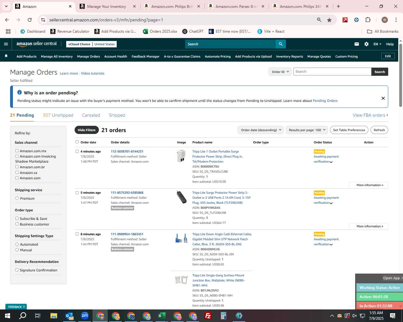Image resolution: width=403 pixels, height=322 pixels.
Task: Switch to the Canceled orders tab
Action: tap(91, 115)
